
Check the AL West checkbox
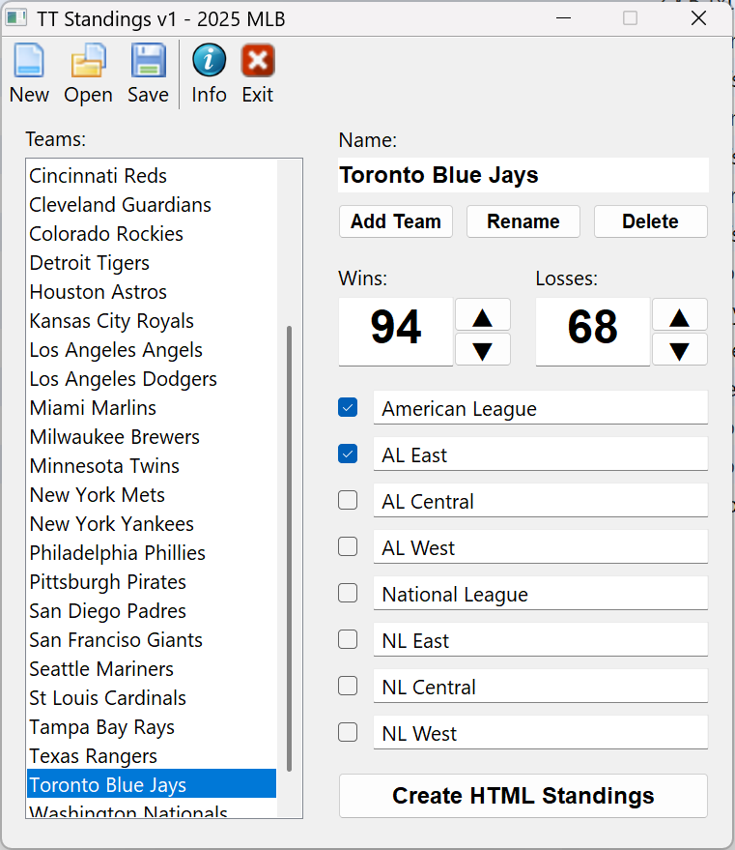click(x=348, y=546)
